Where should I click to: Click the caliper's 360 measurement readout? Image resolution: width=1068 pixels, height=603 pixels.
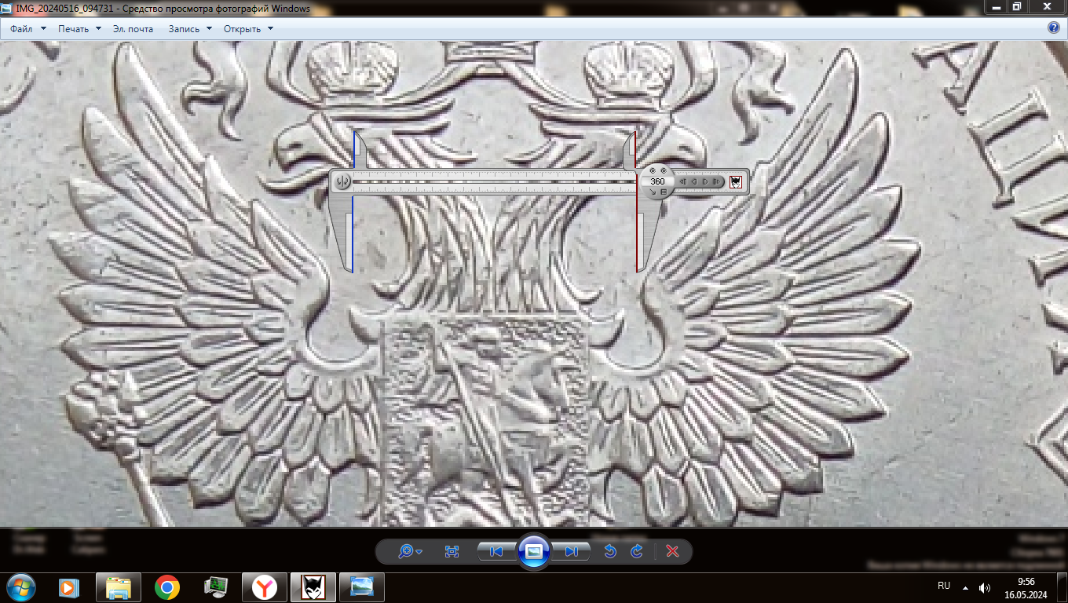(x=657, y=181)
